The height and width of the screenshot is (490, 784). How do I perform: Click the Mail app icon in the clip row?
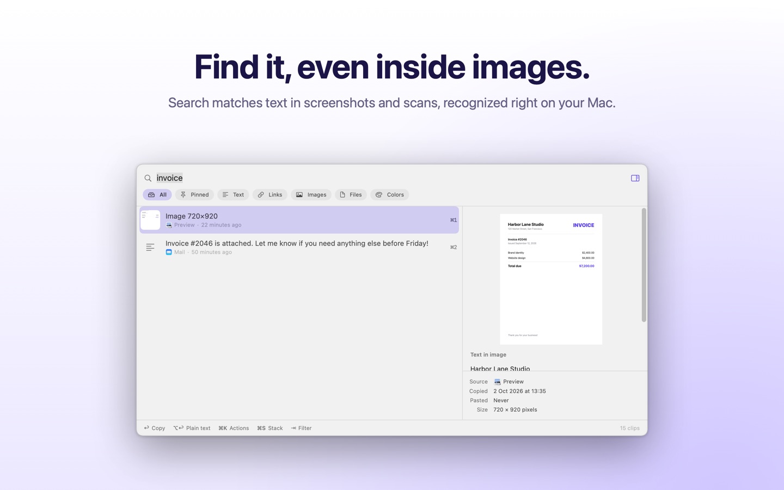[x=169, y=252]
